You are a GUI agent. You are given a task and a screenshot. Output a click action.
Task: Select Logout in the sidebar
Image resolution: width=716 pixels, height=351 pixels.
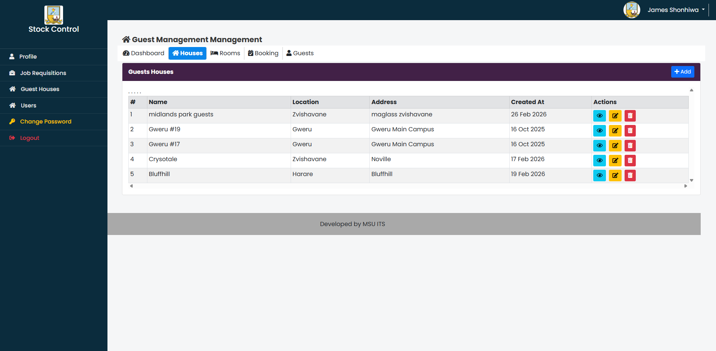coord(29,138)
